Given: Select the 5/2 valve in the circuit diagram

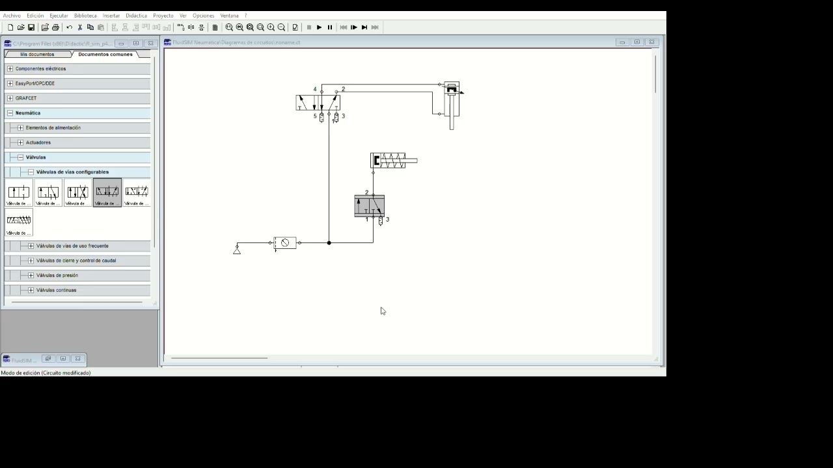Looking at the screenshot, I should (x=318, y=103).
